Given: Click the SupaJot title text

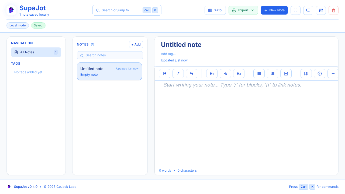Looking at the screenshot, I should tap(33, 8).
